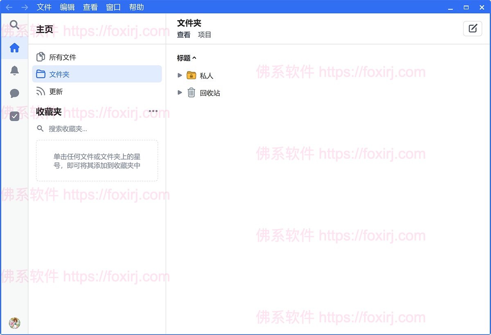Open notifications via the bell icon
491x335 pixels.
[x=15, y=70]
